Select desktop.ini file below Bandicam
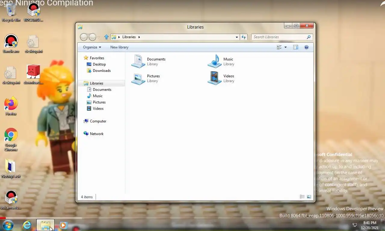The width and height of the screenshot is (385, 231). coord(11,75)
